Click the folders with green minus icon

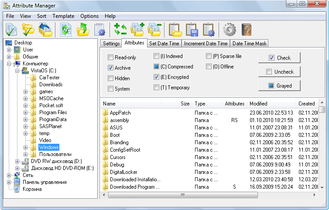click(154, 30)
